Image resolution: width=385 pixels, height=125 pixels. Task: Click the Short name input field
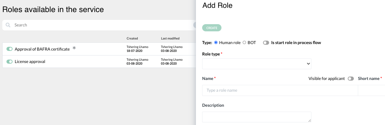click(x=372, y=90)
